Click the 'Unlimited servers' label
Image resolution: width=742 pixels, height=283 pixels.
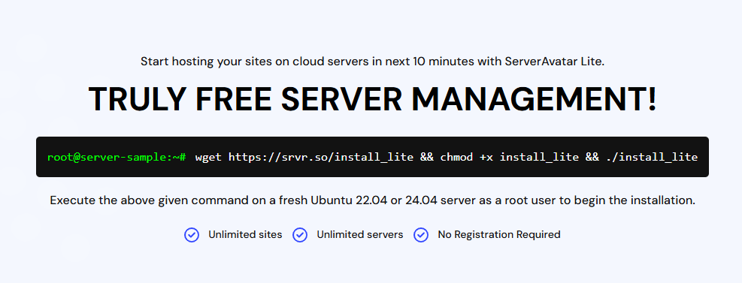359,234
